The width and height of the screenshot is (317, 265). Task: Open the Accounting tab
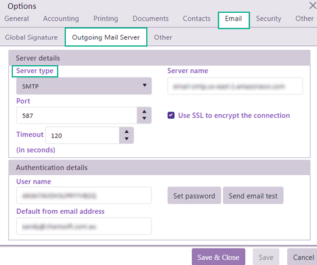[61, 19]
